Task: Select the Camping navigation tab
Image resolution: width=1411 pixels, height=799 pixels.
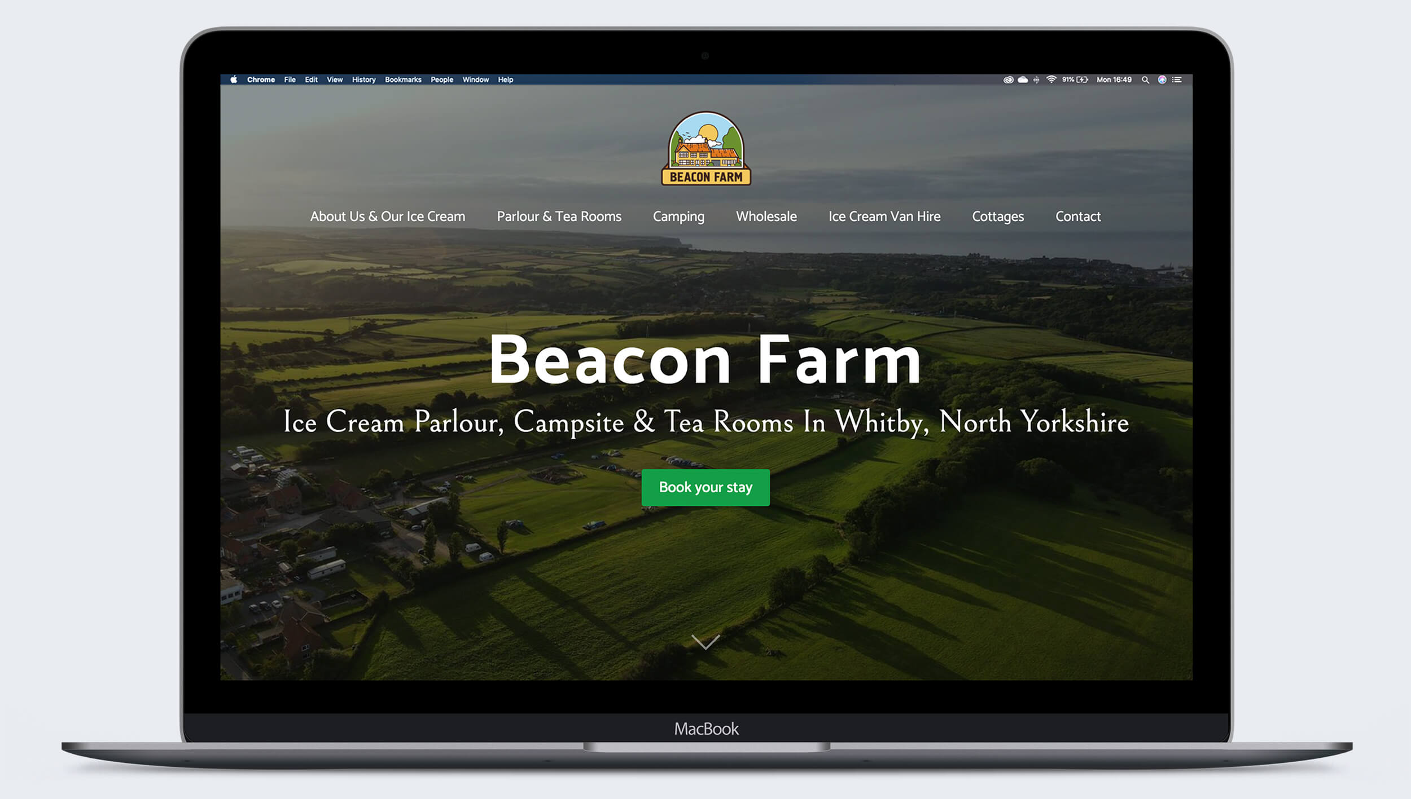Action: 678,216
